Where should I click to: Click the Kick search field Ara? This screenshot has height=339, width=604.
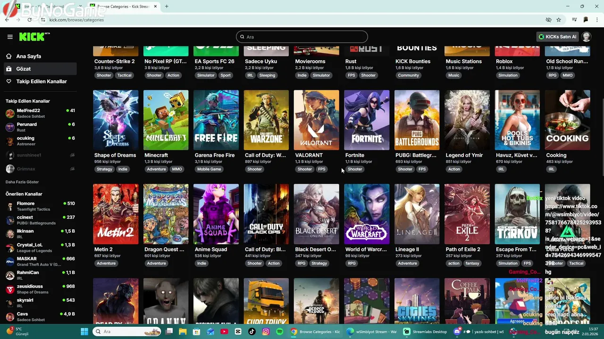point(302,37)
